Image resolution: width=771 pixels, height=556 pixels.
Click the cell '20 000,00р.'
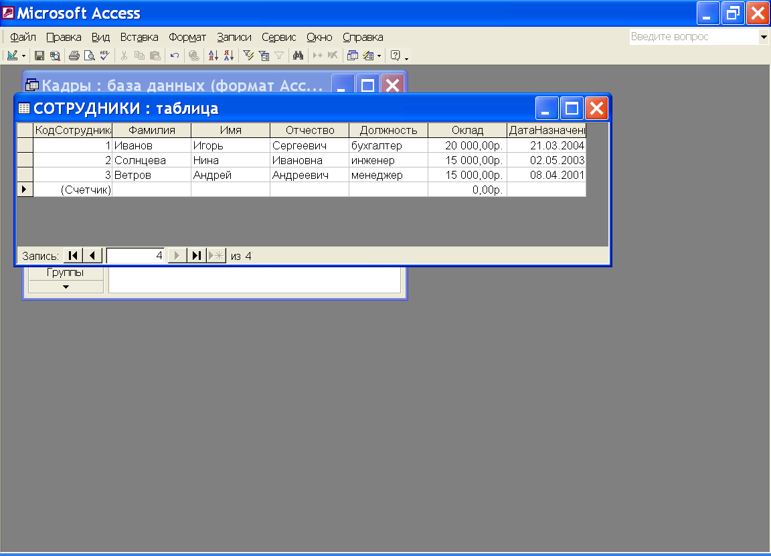click(x=467, y=145)
